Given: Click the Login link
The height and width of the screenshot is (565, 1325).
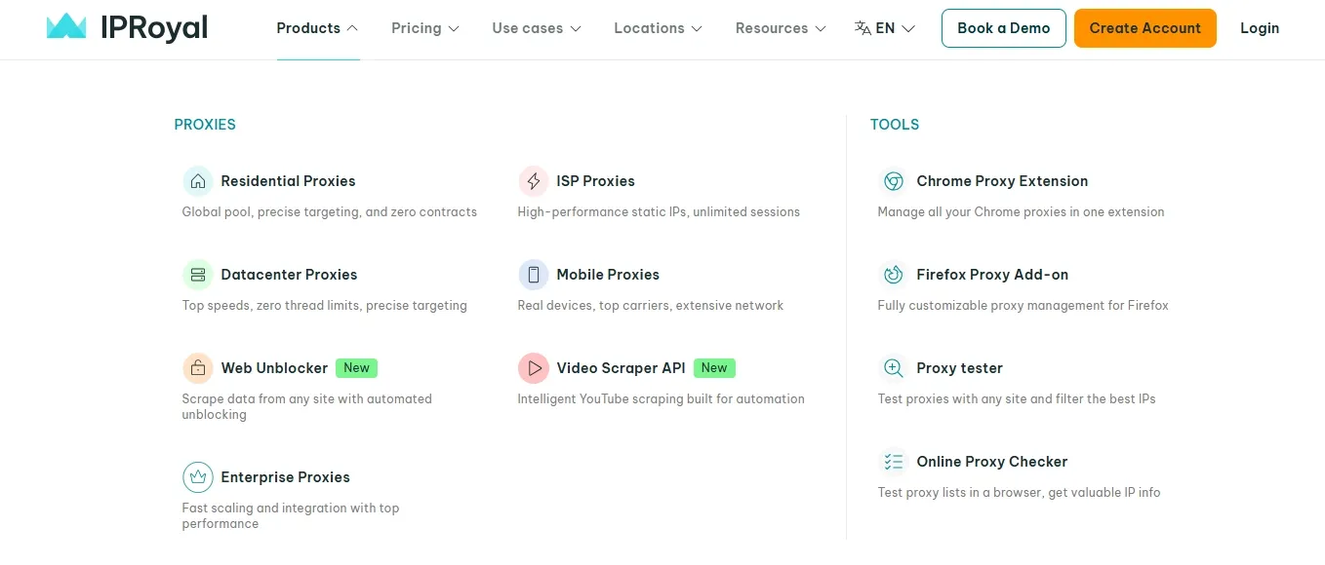Looking at the screenshot, I should [1260, 28].
